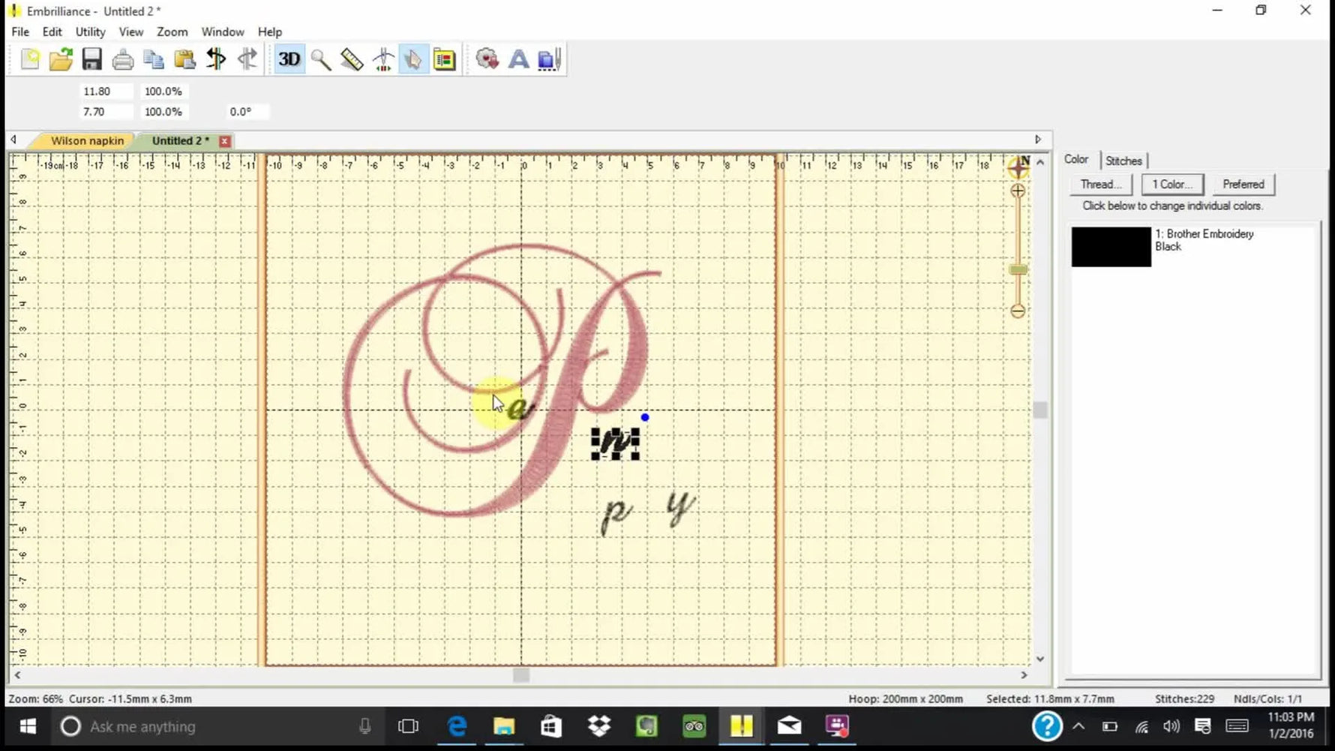Click the Undo arrow icon in the toolbar

tap(216, 59)
